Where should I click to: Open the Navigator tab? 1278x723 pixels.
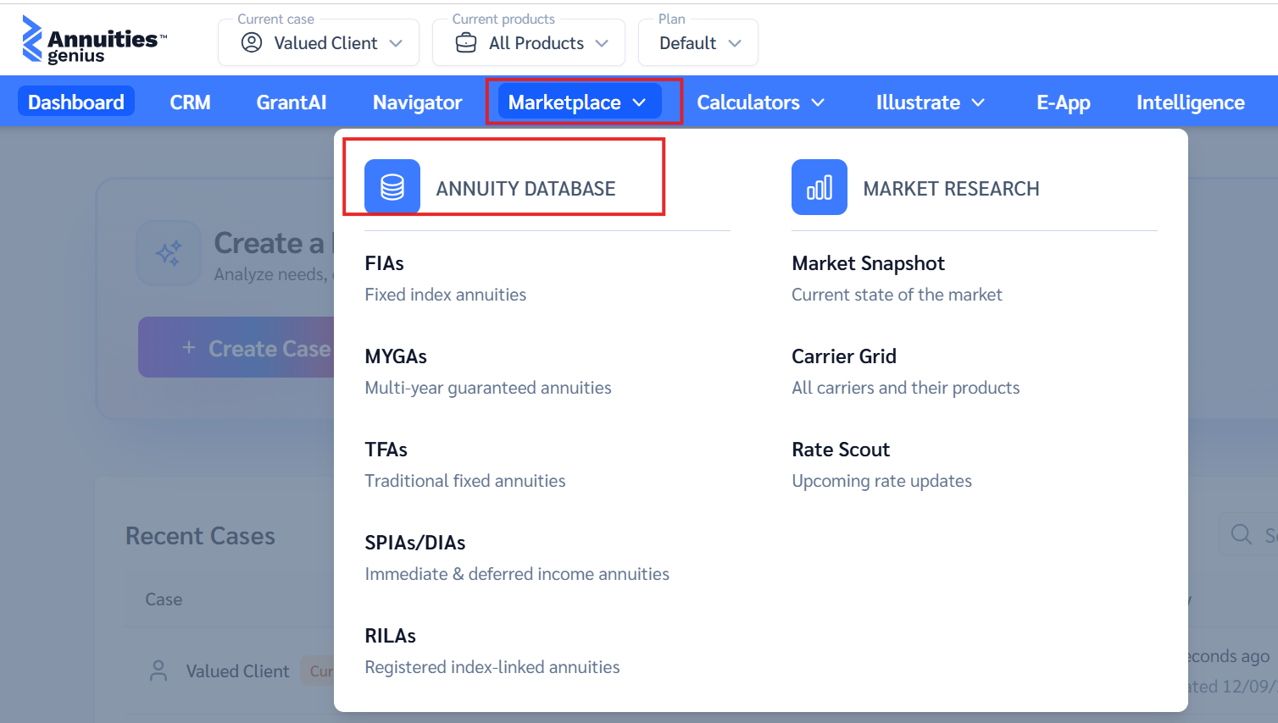coord(418,102)
